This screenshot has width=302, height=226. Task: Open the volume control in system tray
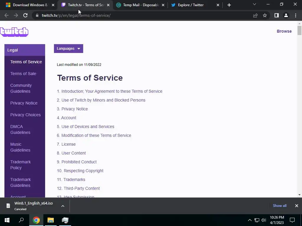tap(264, 220)
